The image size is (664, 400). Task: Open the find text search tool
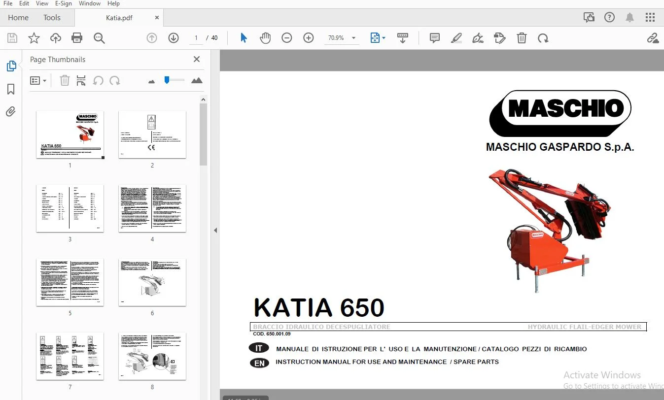click(x=99, y=38)
